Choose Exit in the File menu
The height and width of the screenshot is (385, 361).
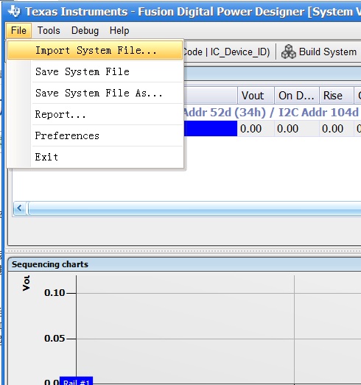pyautogui.click(x=95, y=157)
